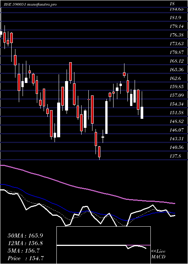Select the 143.31 price axis label

(176, 138)
